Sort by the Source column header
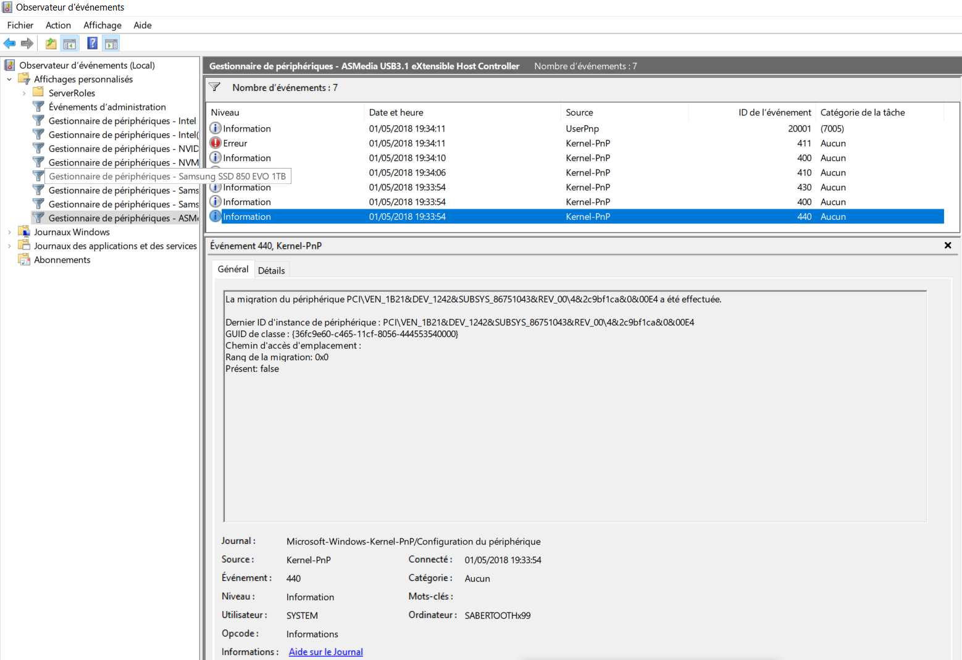The width and height of the screenshot is (962, 660). coord(625,112)
